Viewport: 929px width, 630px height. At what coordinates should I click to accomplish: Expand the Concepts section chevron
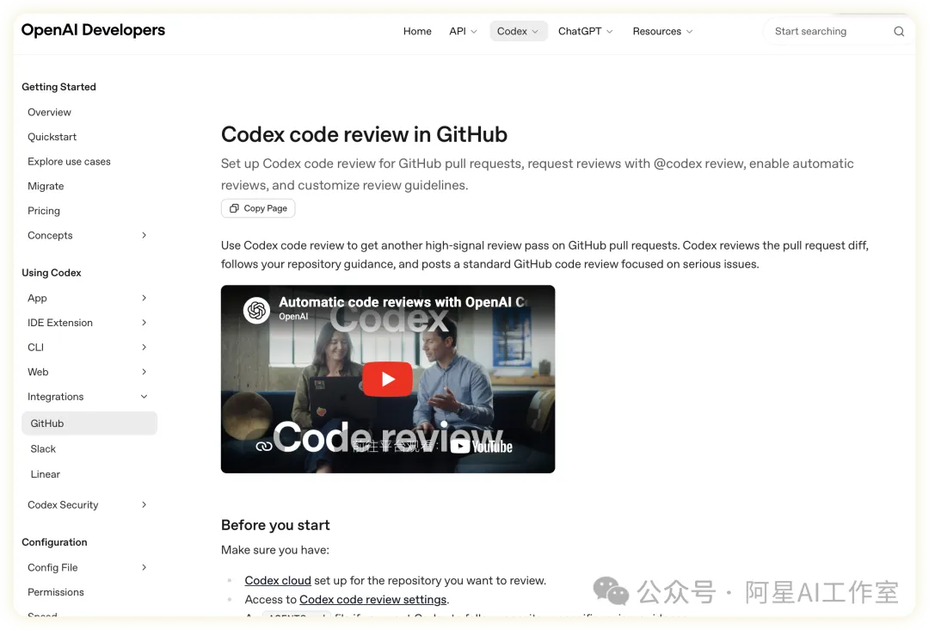(x=144, y=235)
